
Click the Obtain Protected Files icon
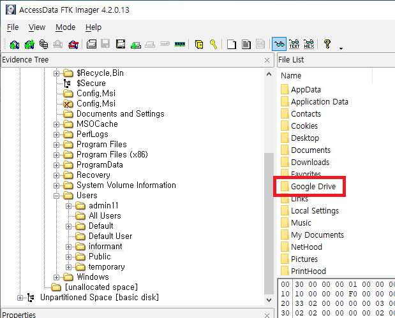199,44
